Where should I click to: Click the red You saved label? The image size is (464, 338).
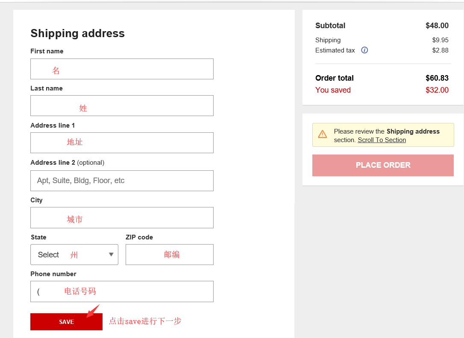(x=333, y=90)
